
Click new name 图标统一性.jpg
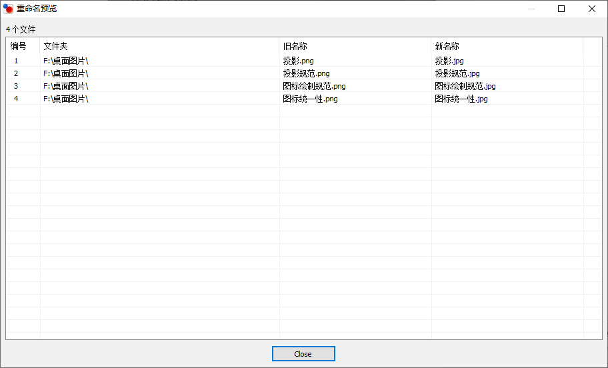coord(461,99)
